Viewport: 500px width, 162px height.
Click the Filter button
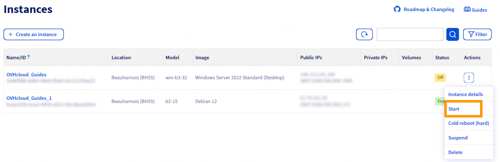pos(477,35)
